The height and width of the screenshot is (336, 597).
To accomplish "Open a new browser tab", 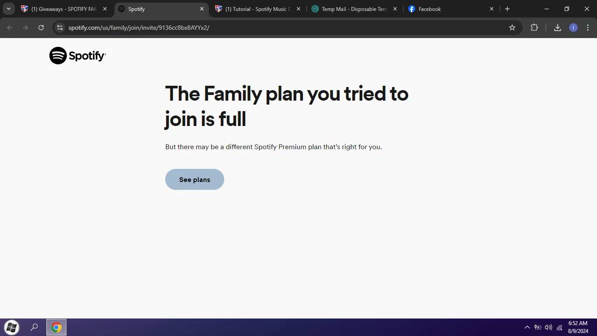I will (x=507, y=9).
